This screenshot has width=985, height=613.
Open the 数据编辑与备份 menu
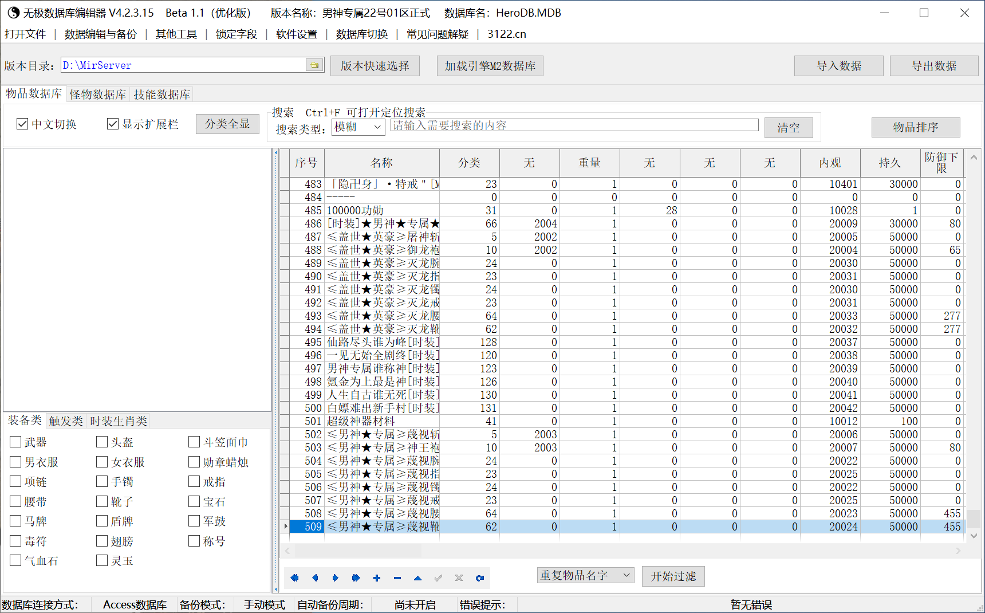click(x=101, y=34)
